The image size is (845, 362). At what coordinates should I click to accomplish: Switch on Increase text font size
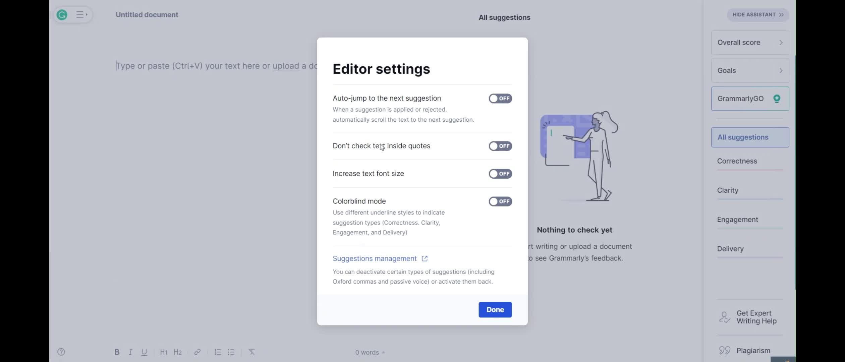[500, 174]
